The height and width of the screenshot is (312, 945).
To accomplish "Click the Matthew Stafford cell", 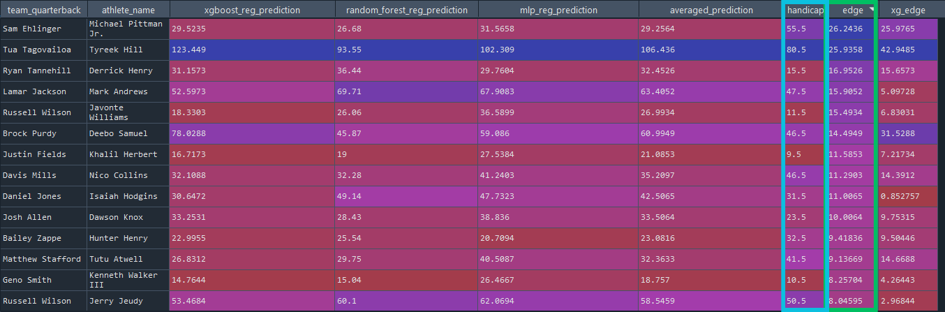I will [43, 260].
